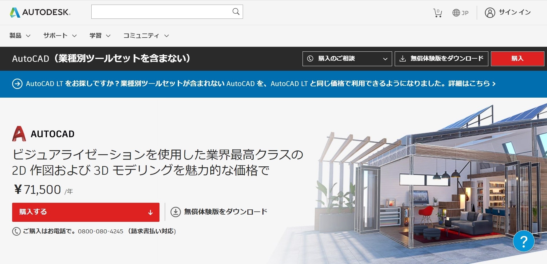Open the 学習 menu
Image resolution: width=547 pixels, height=264 pixels.
point(100,36)
